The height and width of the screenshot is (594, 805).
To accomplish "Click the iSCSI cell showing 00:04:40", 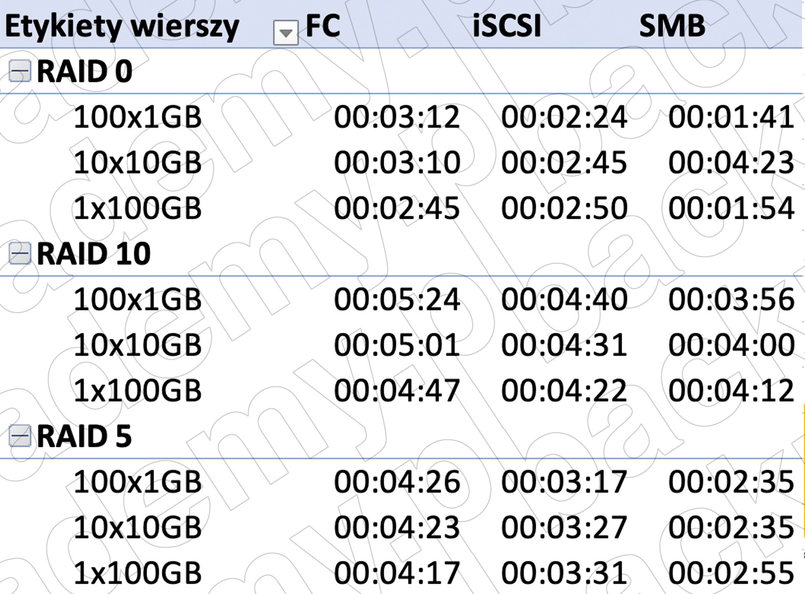I will (x=564, y=299).
